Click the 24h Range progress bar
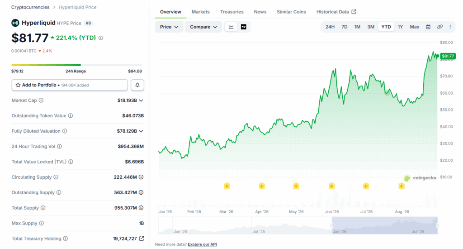The image size is (463, 249). 76,65
